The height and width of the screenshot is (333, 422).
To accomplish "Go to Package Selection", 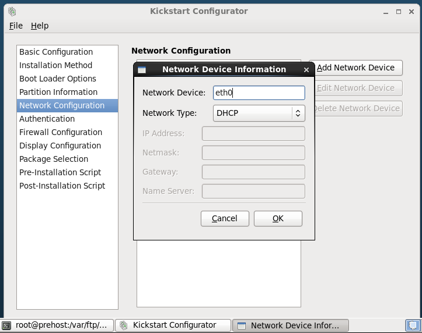I will point(67,159).
